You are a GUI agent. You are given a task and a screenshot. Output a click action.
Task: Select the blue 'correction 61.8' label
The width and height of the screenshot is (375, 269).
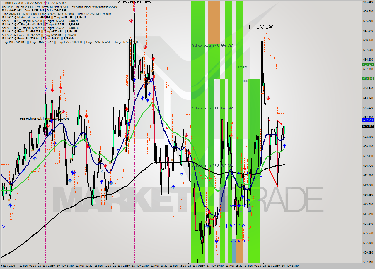coord(240,206)
